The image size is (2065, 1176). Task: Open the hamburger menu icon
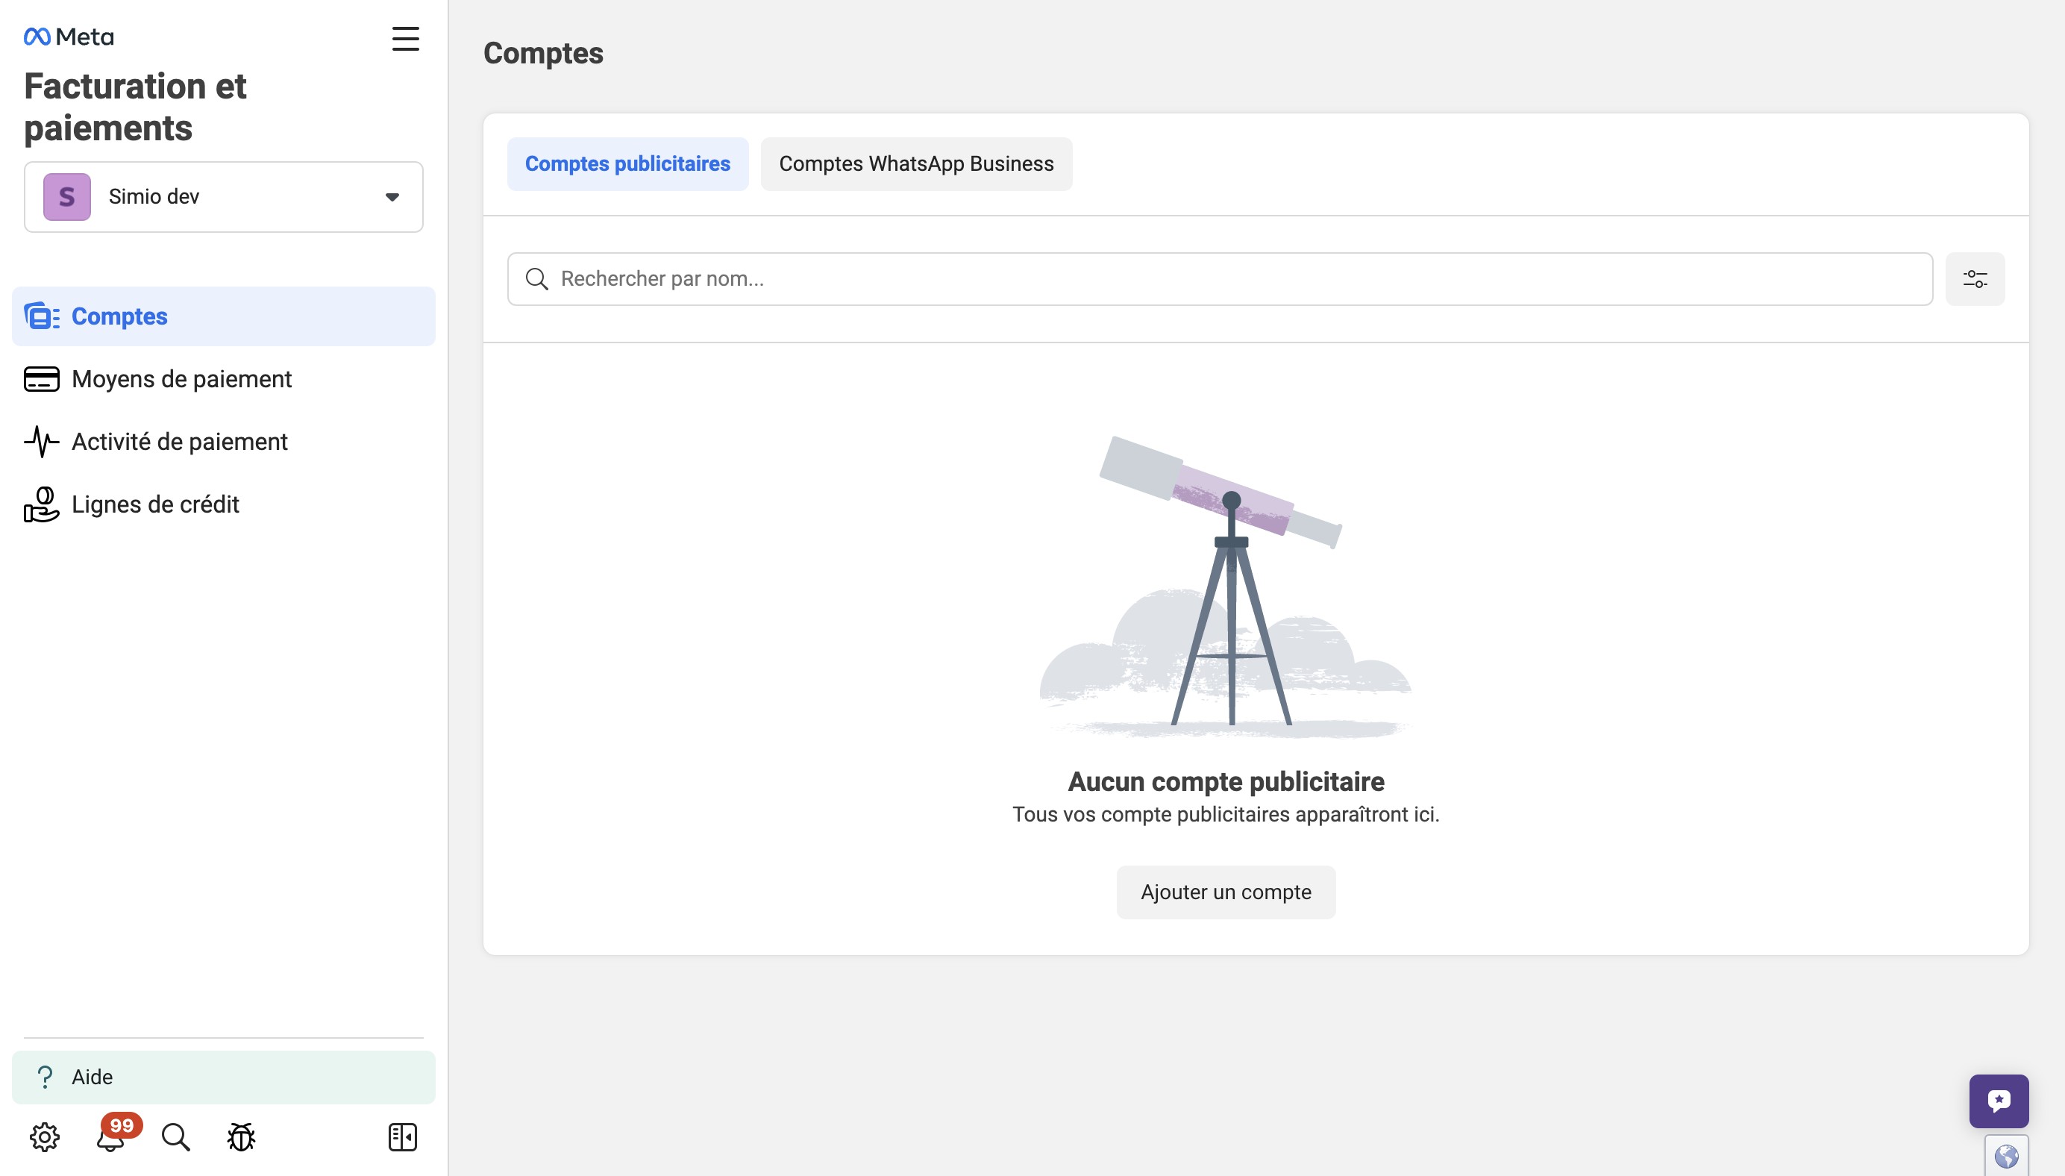pyautogui.click(x=405, y=38)
